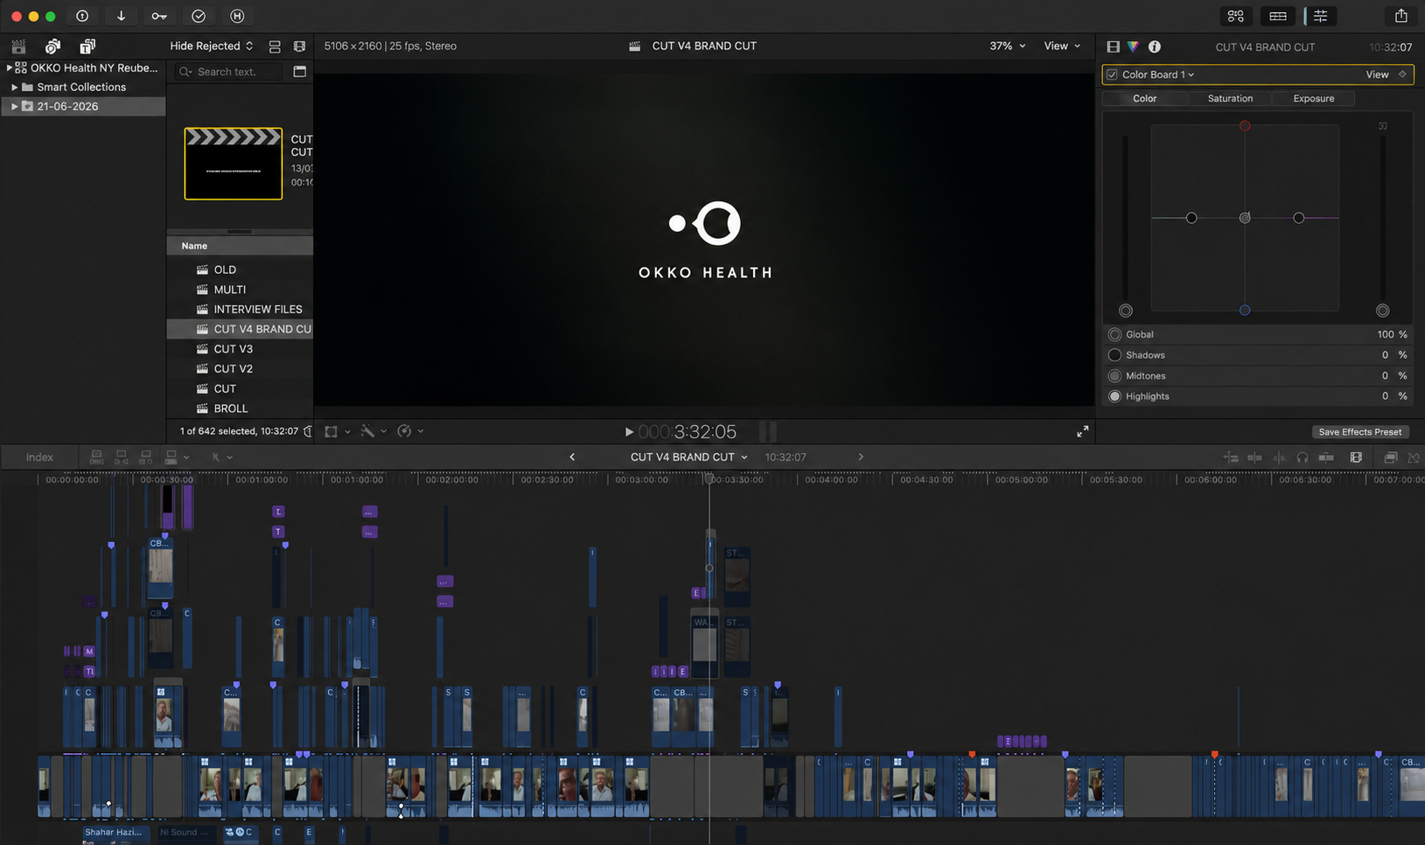1425x845 pixels.
Task: Open the Hide Rejected filter dropdown
Action: 211,46
